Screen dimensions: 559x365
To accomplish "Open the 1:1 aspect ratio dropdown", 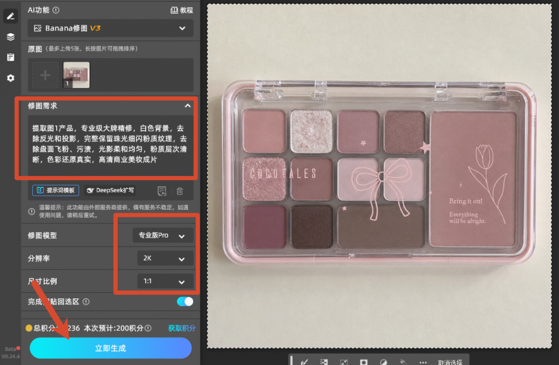I will point(165,281).
